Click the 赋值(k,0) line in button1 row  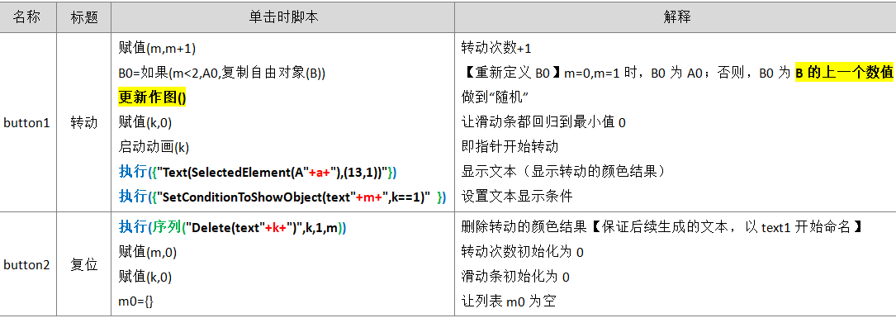tap(145, 122)
